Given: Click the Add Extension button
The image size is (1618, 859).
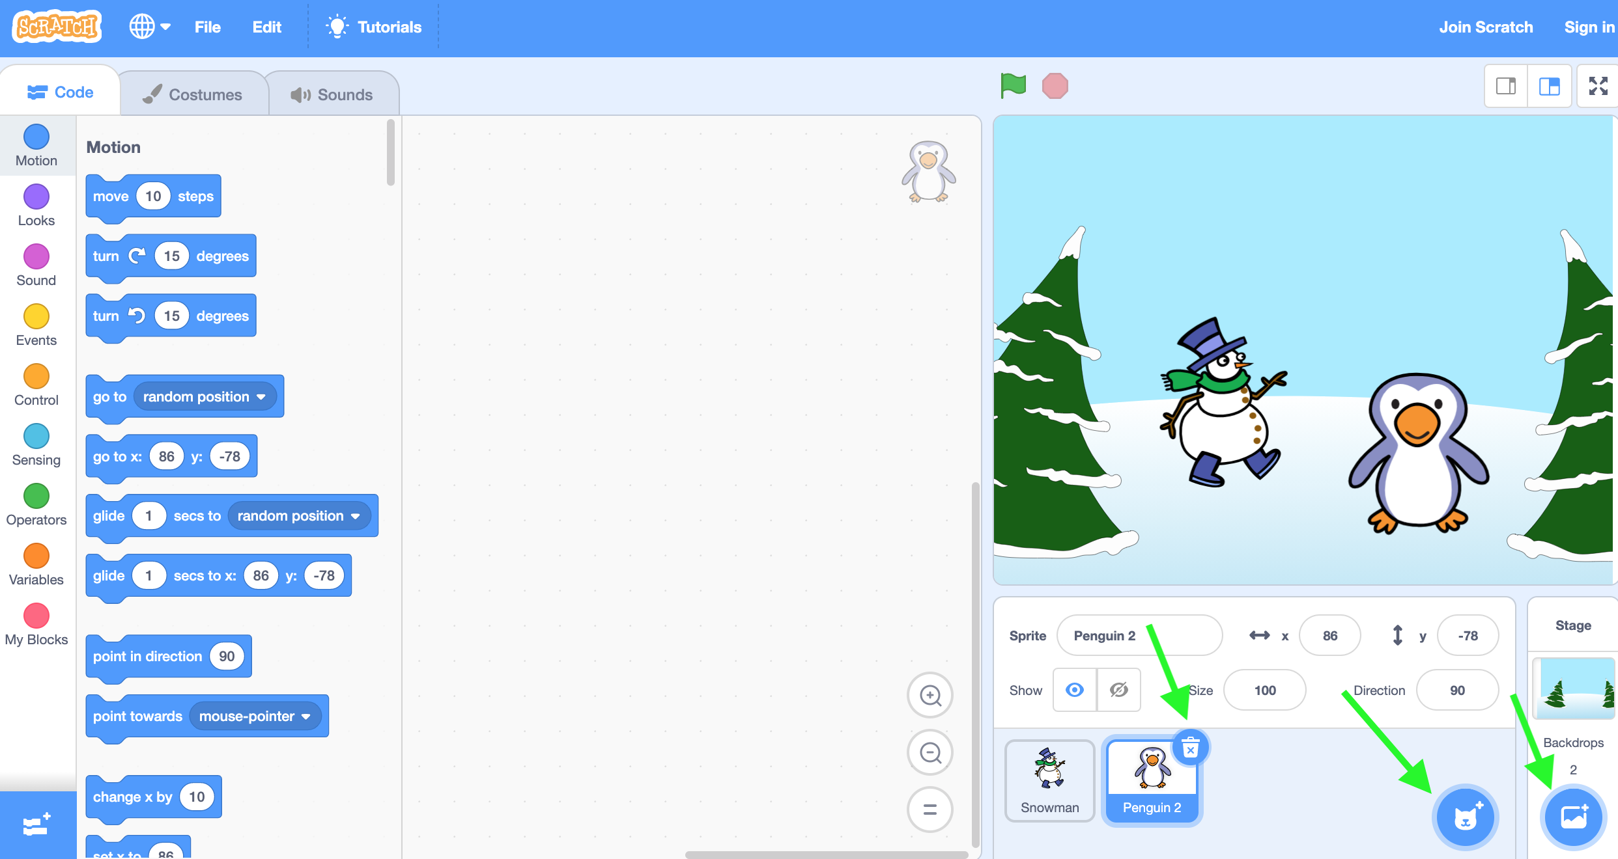Looking at the screenshot, I should coord(37,825).
